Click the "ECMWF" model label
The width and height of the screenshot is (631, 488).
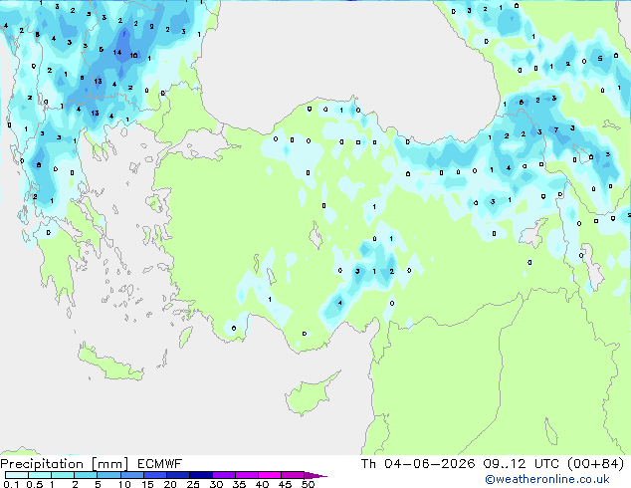(159, 464)
